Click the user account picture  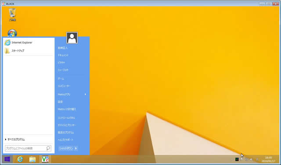pyautogui.click(x=72, y=38)
